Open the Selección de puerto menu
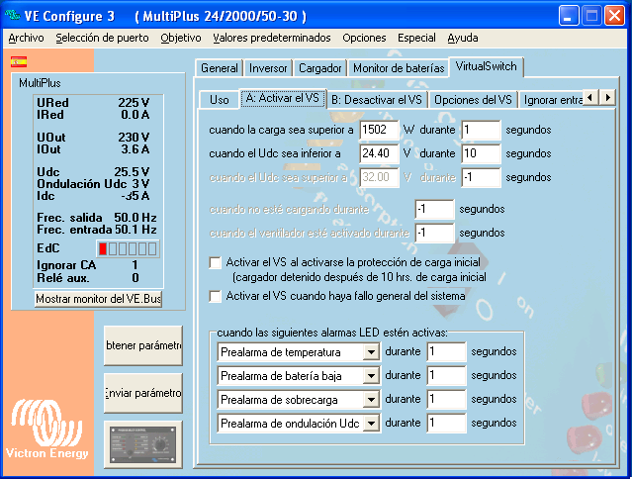632x479 pixels. 103,38
